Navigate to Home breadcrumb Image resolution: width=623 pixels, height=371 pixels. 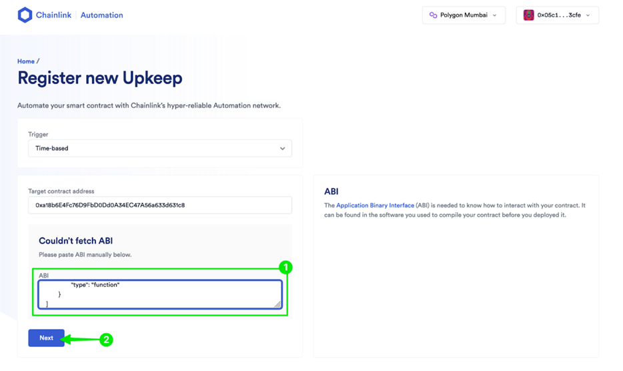pos(26,61)
